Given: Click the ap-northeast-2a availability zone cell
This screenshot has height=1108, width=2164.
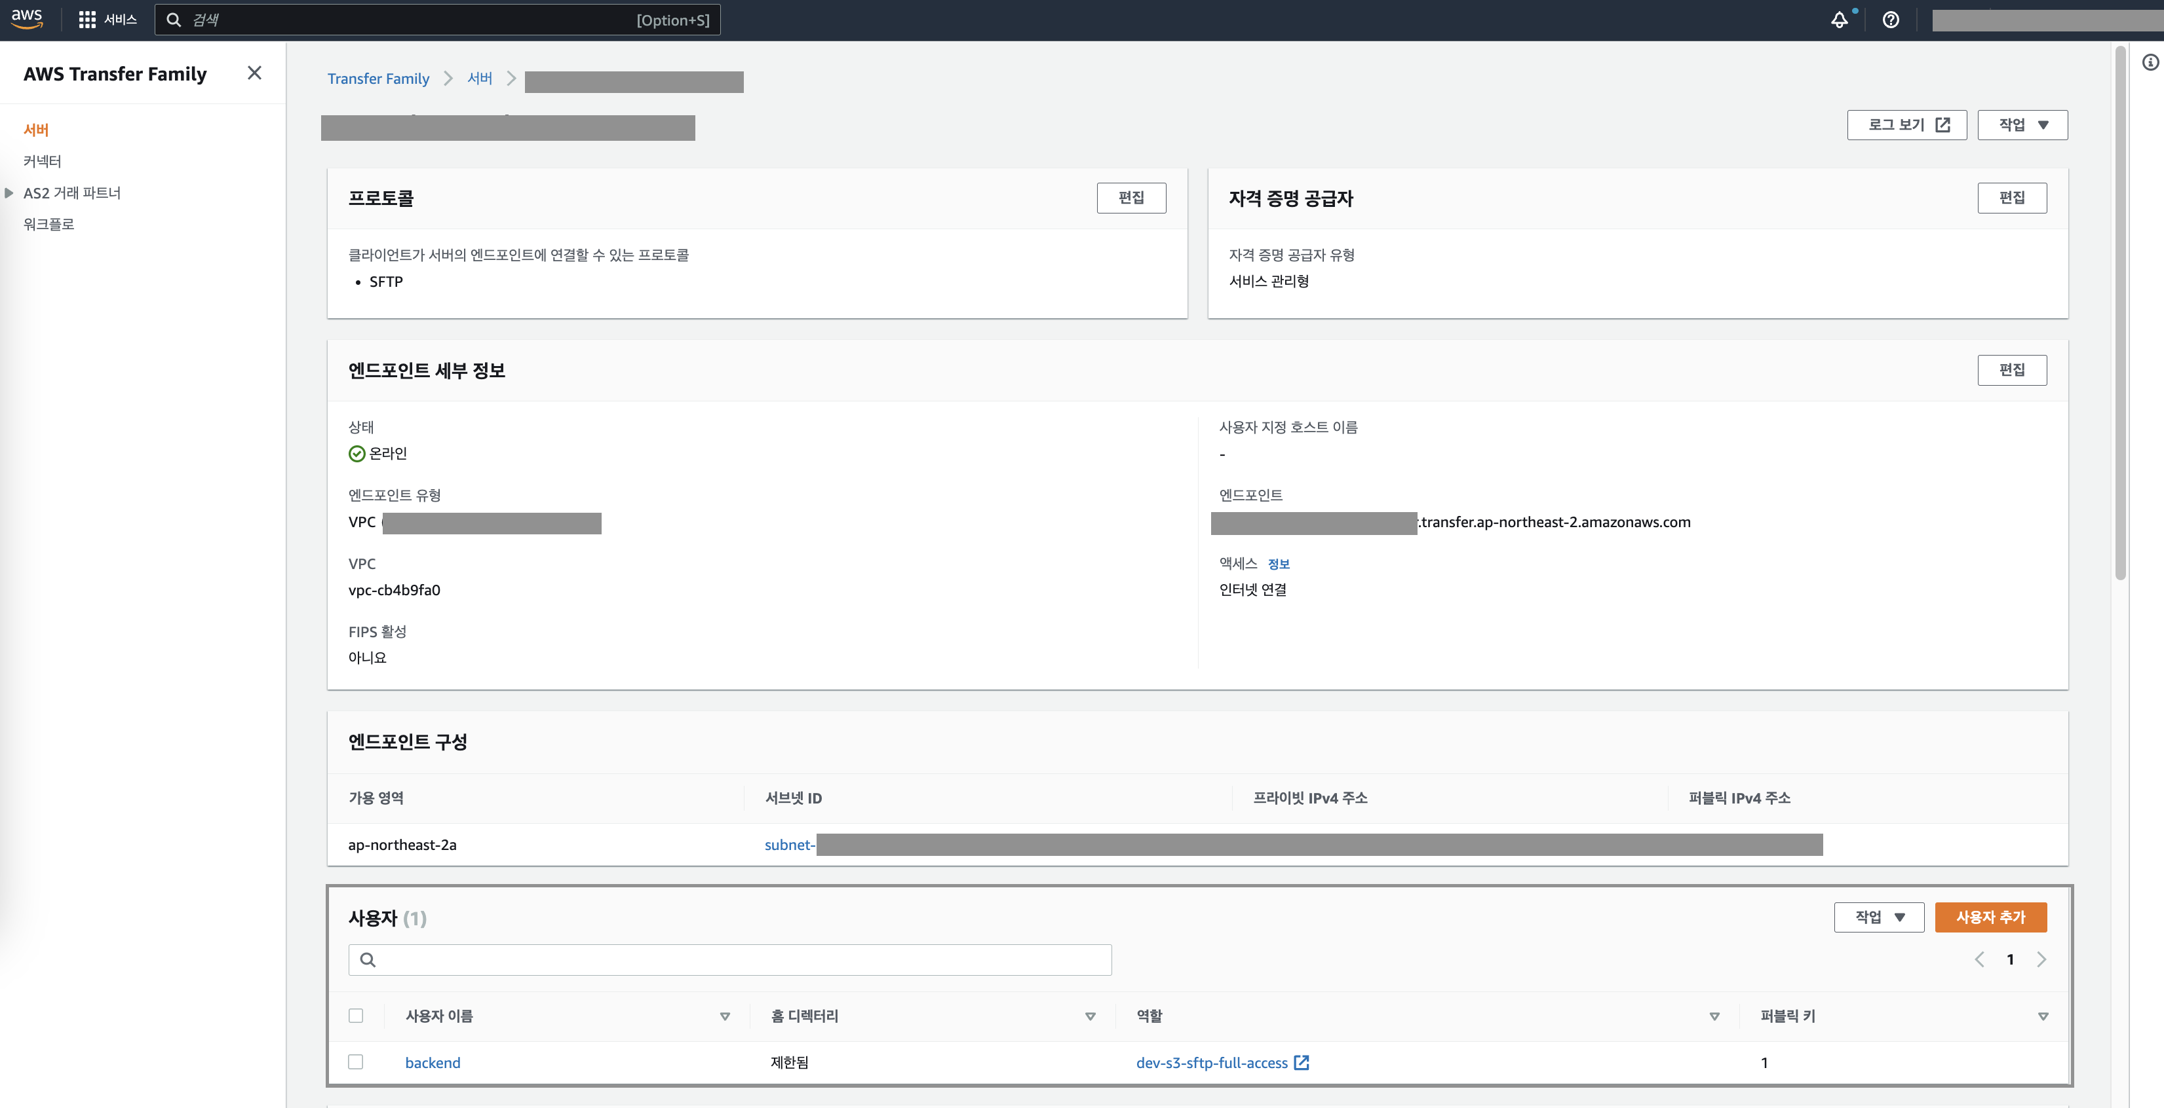Looking at the screenshot, I should (x=402, y=845).
